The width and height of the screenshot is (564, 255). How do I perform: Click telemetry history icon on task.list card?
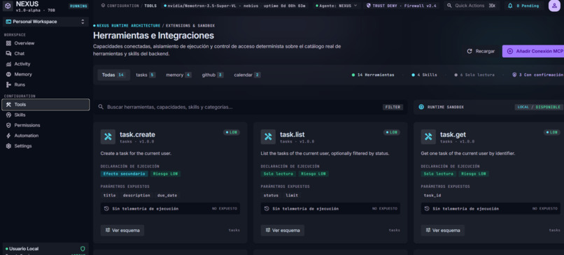[267, 209]
